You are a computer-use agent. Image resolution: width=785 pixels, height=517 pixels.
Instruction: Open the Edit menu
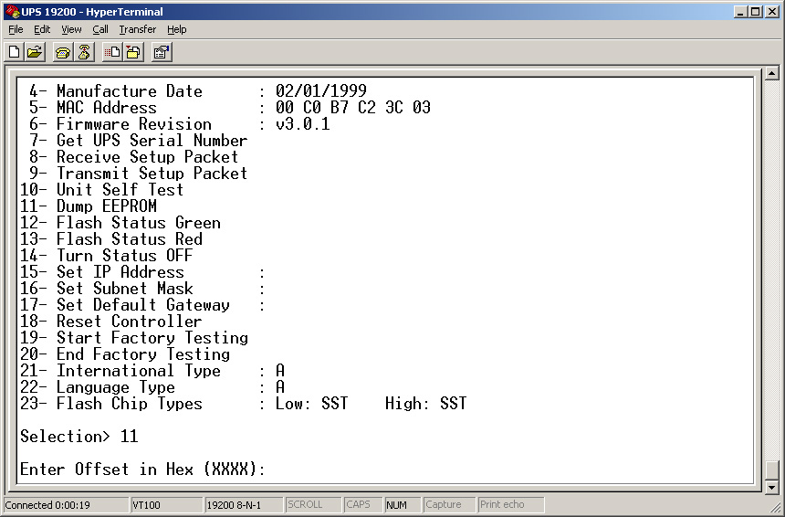pos(42,29)
